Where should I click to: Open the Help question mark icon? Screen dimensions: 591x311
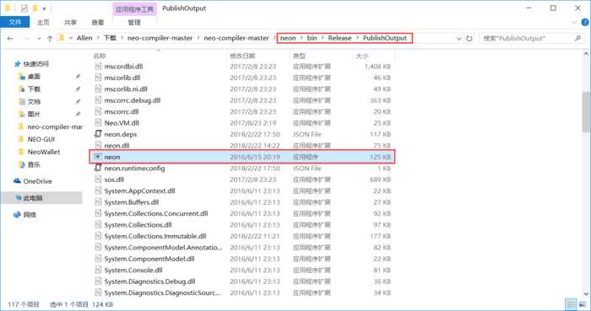[x=585, y=23]
